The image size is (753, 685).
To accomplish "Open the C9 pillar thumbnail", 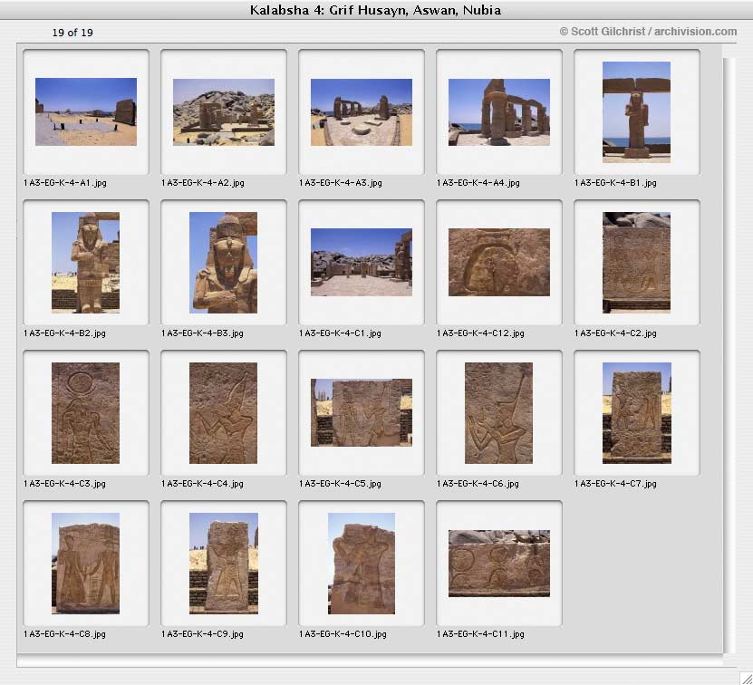I will click(224, 564).
